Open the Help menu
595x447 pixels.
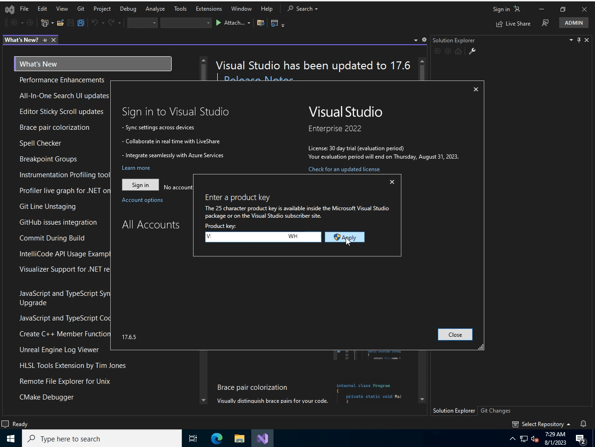[267, 9]
